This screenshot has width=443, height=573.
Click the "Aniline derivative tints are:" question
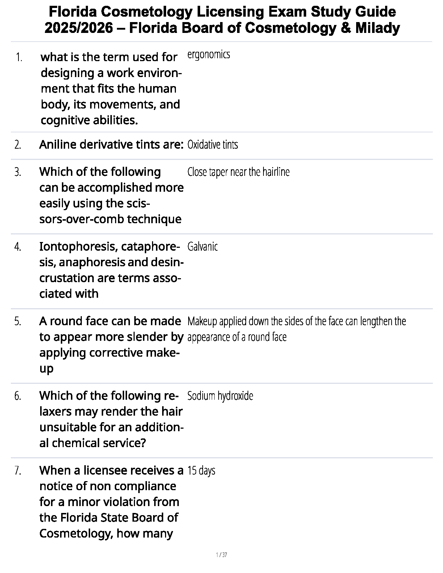[111, 145]
